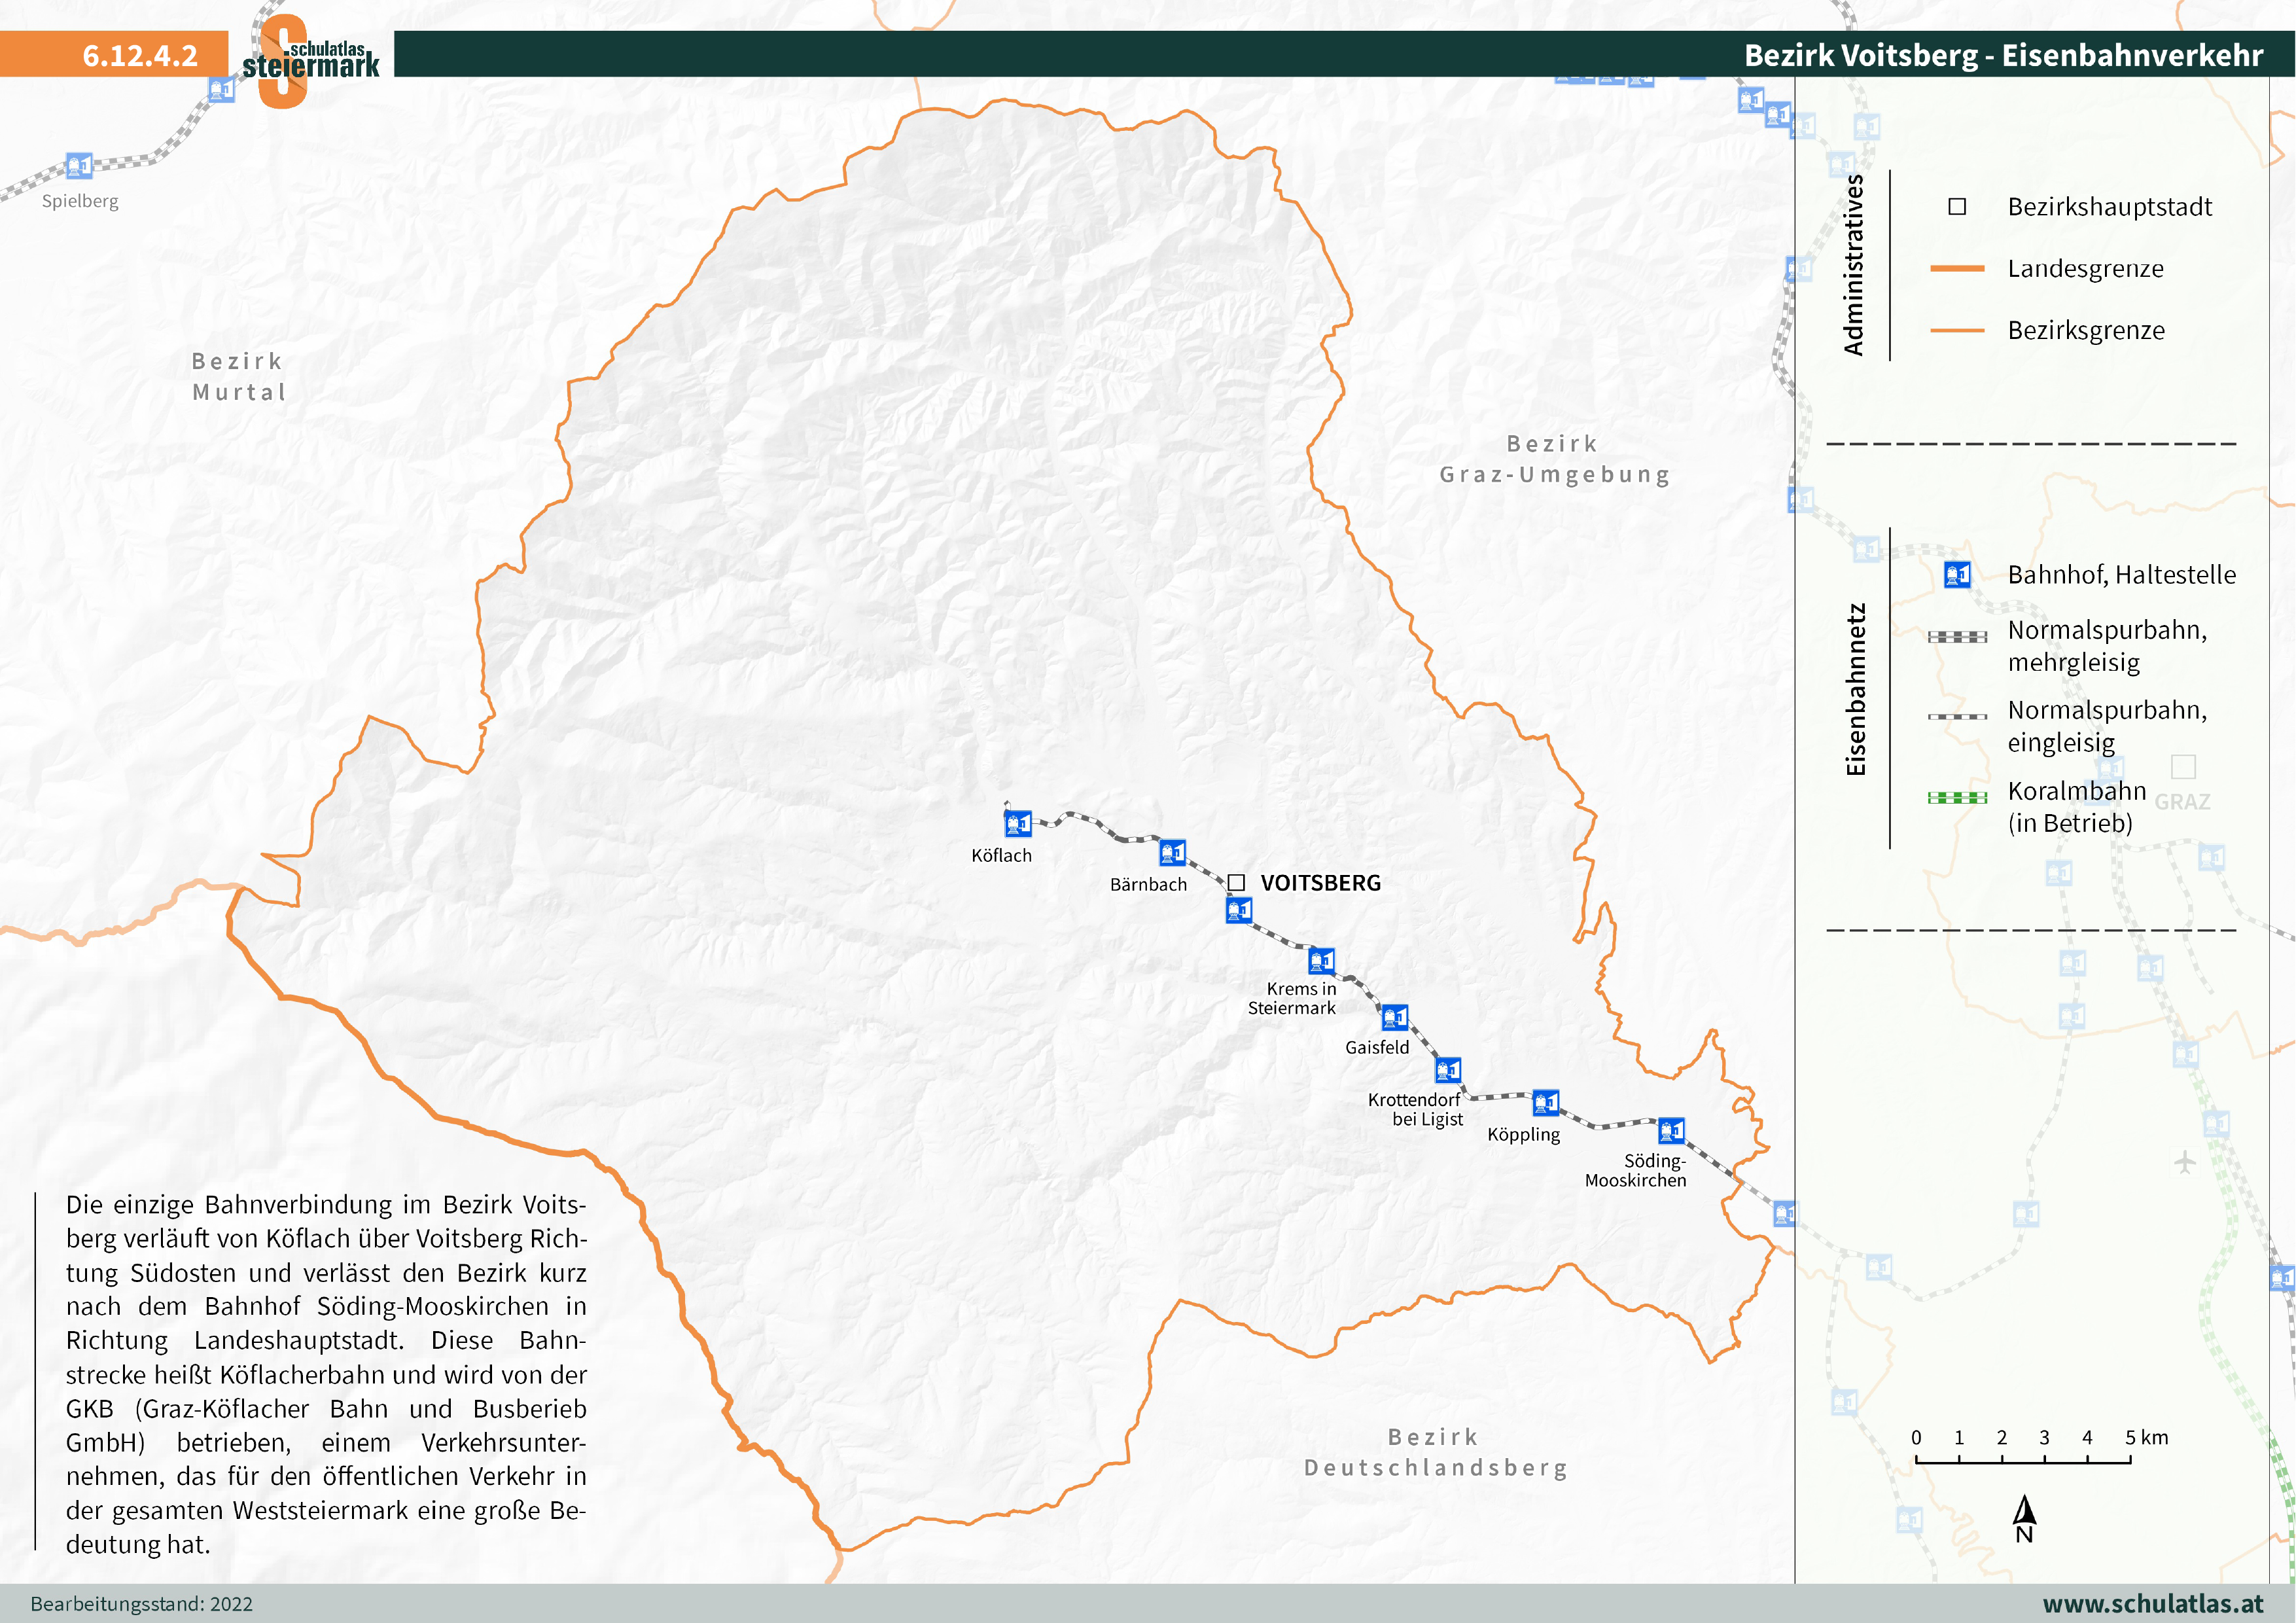This screenshot has width=2296, height=1623.
Task: Click the Gaisfeld railway stop icon
Action: tap(1394, 1018)
